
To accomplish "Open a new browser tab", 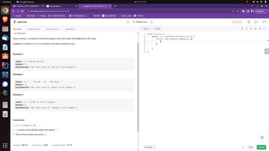I will (115, 6).
